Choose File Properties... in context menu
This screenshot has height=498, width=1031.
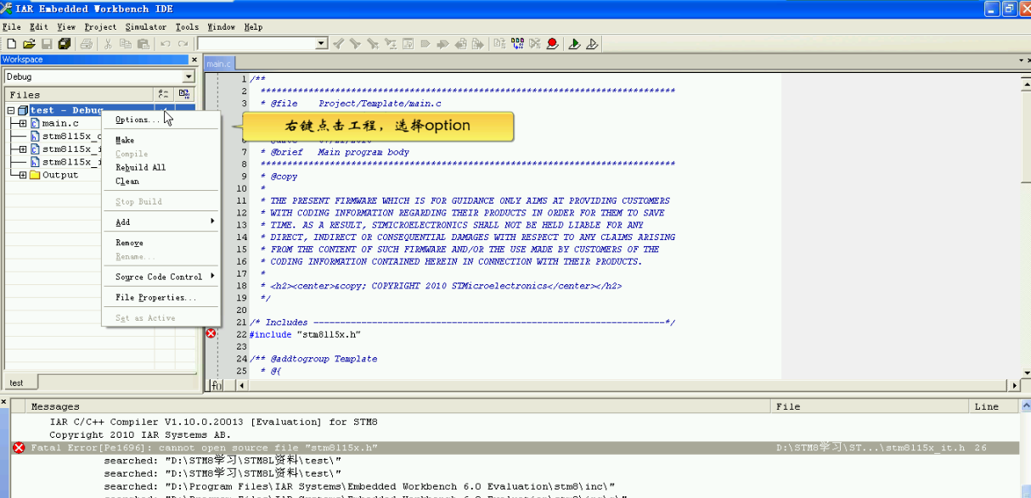[x=161, y=297]
